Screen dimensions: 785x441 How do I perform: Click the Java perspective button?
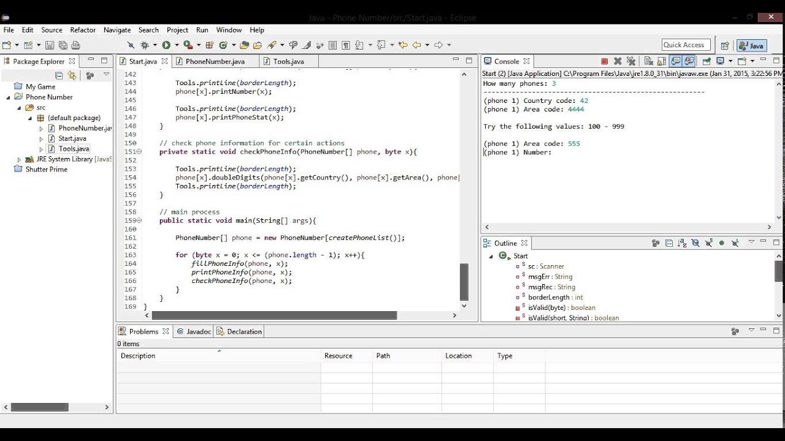point(751,45)
